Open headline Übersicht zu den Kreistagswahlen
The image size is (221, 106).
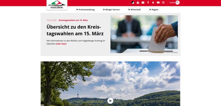point(75,30)
